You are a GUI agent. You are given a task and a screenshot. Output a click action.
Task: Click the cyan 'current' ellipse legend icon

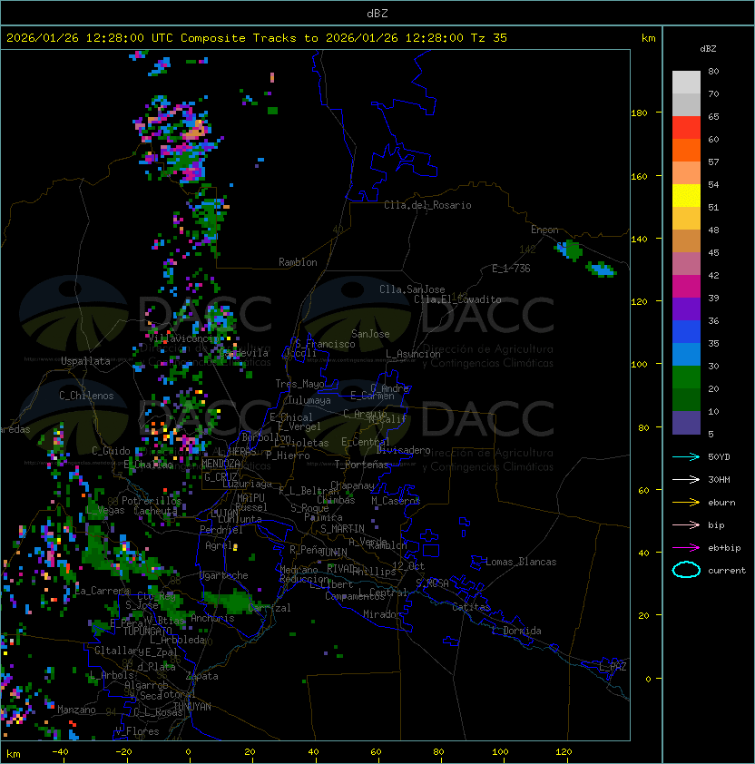(686, 570)
